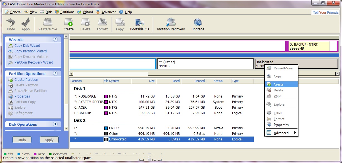
Task: Click the disk map left scroll arrow
Action: [72, 74]
